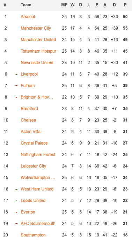Click the green up arrow beside Liverpool

16,75
